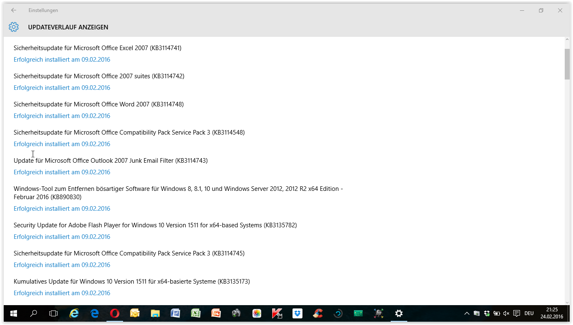Switch to Opera browser in taskbar
This screenshot has width=573, height=325.
click(115, 313)
